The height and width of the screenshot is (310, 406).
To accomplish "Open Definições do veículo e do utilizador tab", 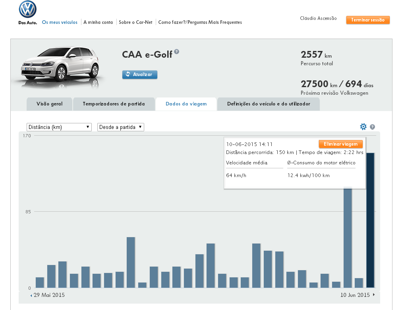I will [269, 104].
